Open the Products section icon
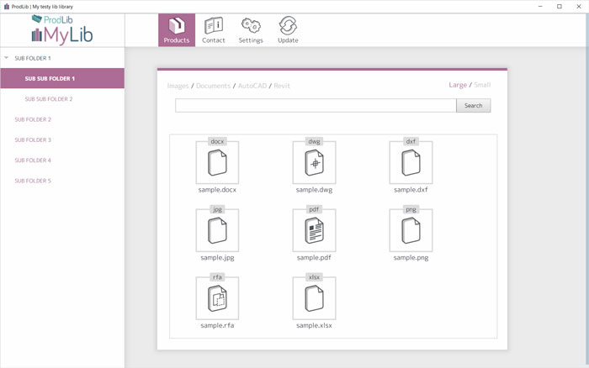This screenshot has height=368, width=589. (x=177, y=30)
